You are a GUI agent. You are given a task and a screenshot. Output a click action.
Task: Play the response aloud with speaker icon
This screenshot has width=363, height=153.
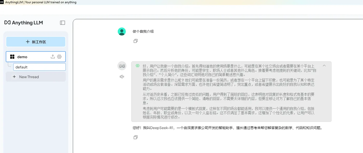(122, 77)
